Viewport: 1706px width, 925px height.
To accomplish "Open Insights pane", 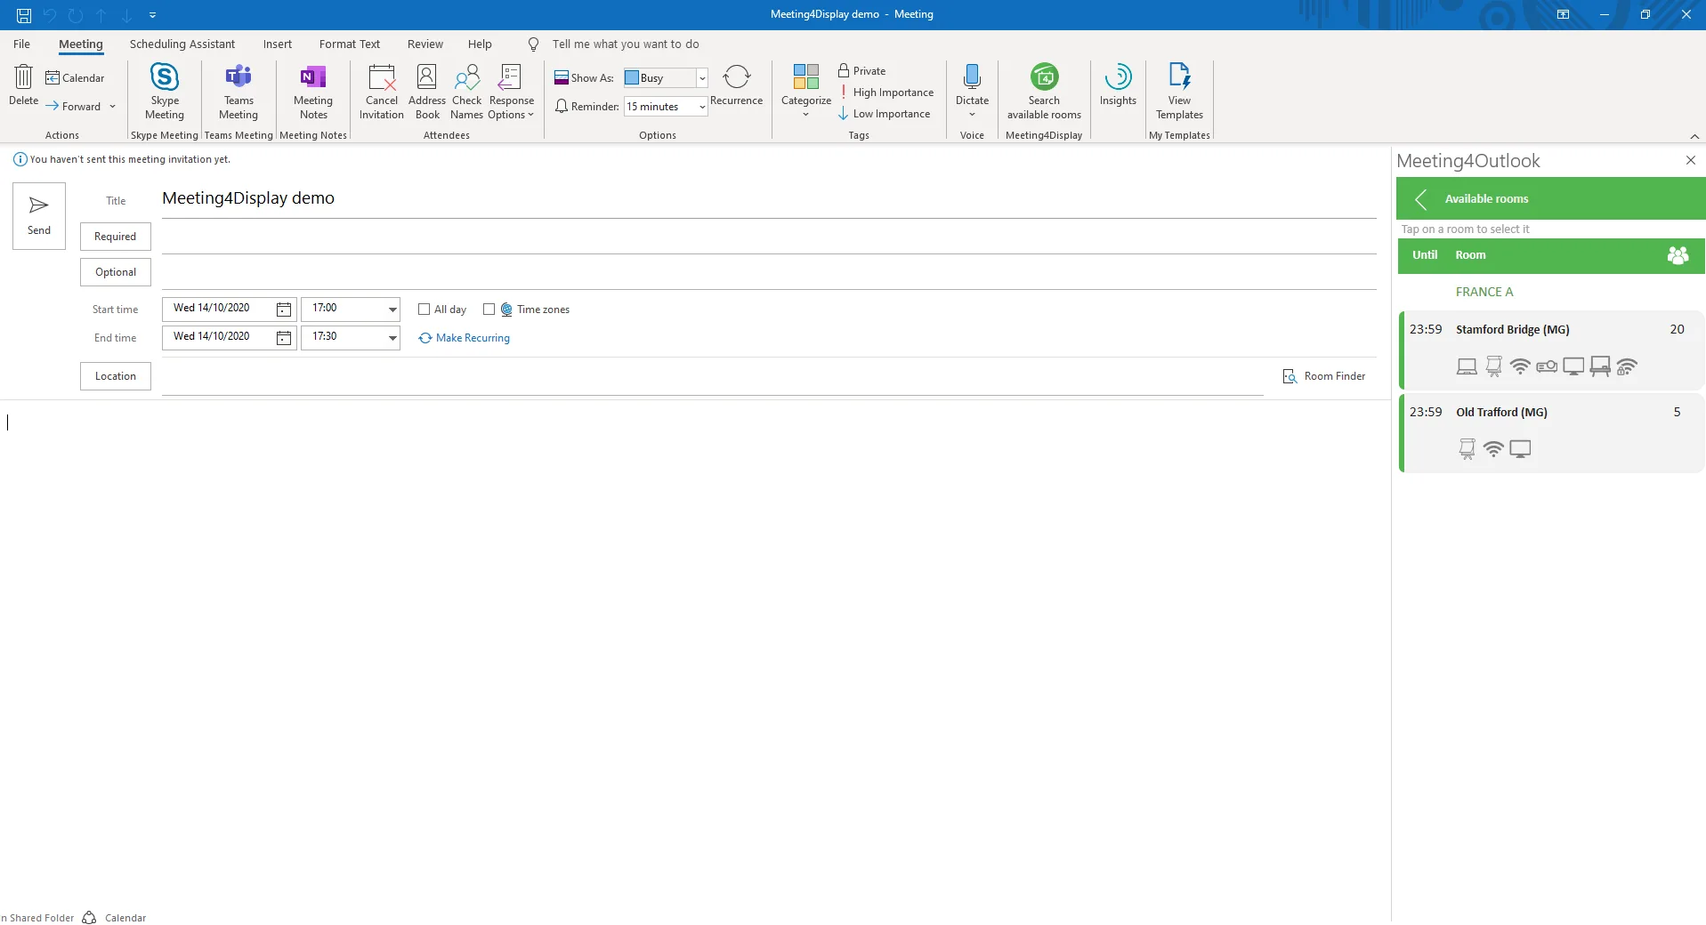I will coord(1118,85).
